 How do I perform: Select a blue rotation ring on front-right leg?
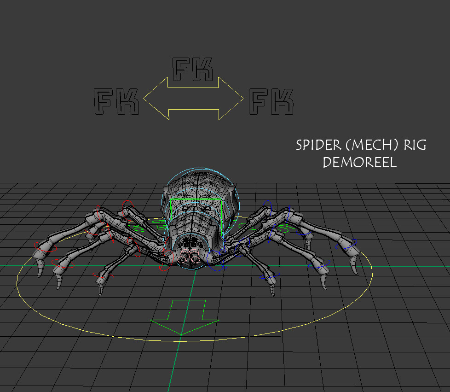tap(267, 205)
